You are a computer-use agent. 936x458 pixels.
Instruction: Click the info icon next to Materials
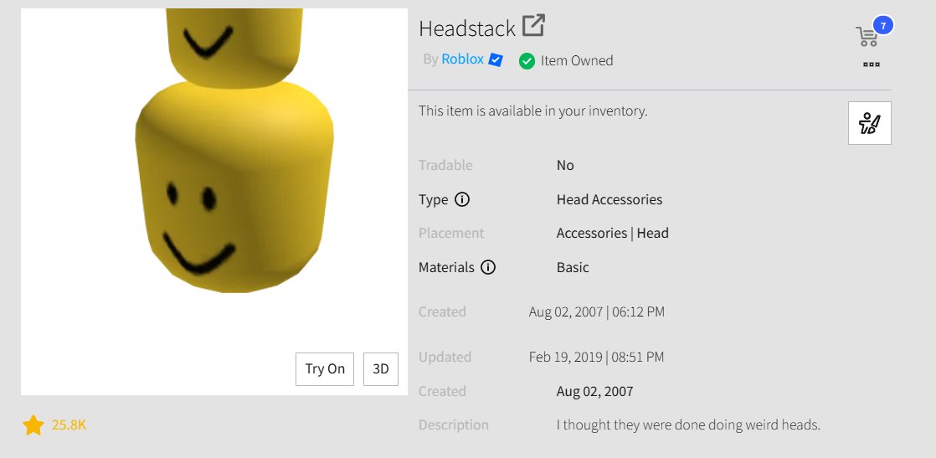pyautogui.click(x=488, y=267)
